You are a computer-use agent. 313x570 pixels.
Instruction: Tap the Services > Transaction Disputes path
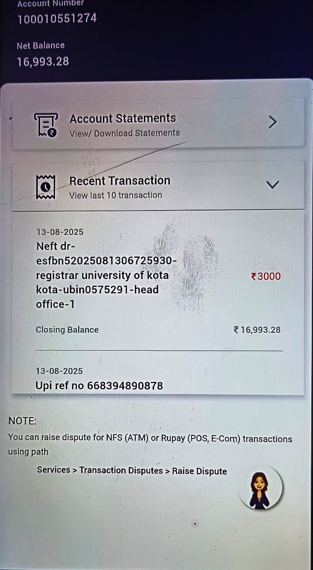(x=132, y=470)
